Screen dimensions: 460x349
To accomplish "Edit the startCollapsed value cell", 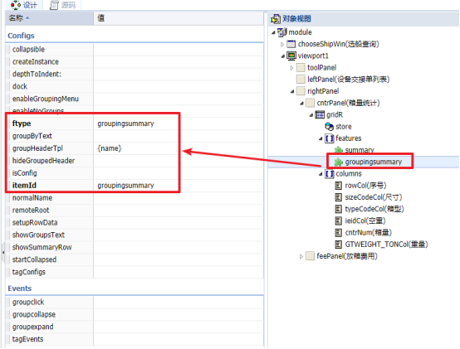I will click(x=179, y=259).
